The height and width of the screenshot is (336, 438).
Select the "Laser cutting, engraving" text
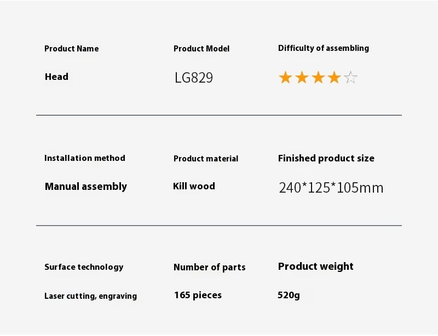91,296
